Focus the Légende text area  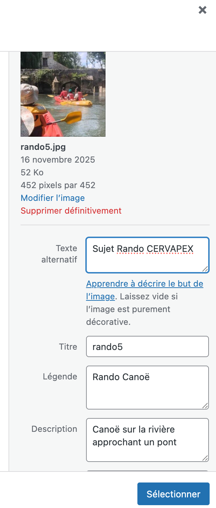click(147, 387)
